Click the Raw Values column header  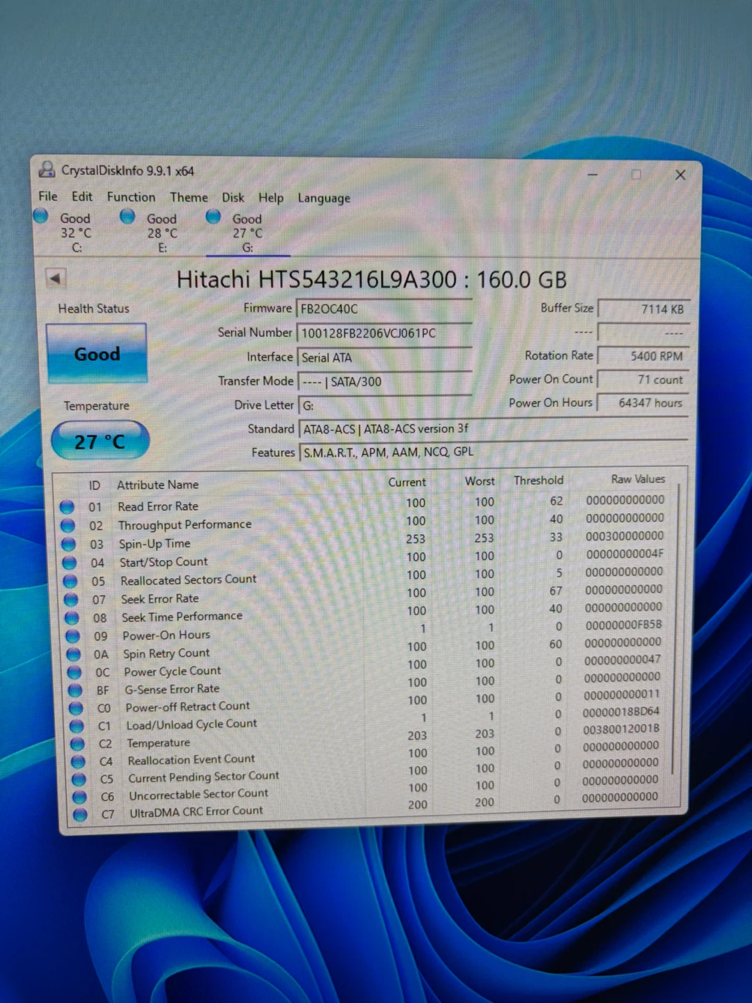pyautogui.click(x=638, y=479)
